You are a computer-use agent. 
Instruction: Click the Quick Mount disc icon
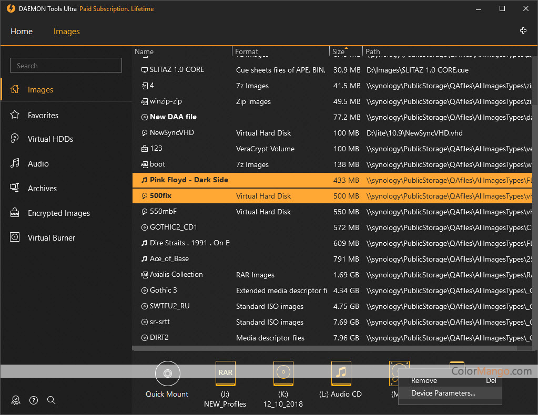pos(167,373)
